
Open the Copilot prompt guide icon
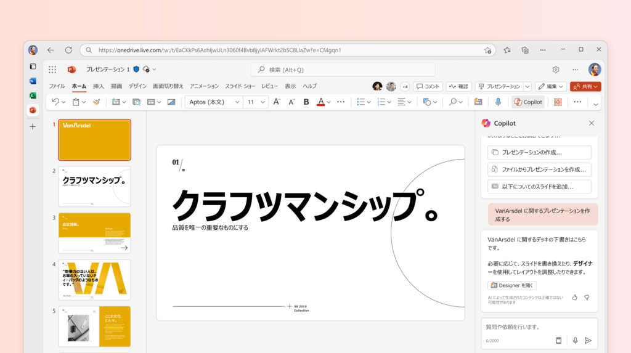[558, 341]
